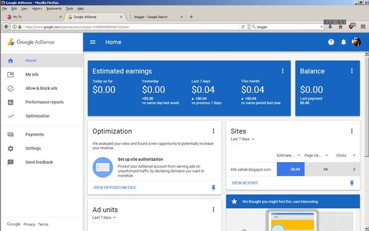Open Allow & block ads page
The height and width of the screenshot is (231, 369).
(x=41, y=88)
